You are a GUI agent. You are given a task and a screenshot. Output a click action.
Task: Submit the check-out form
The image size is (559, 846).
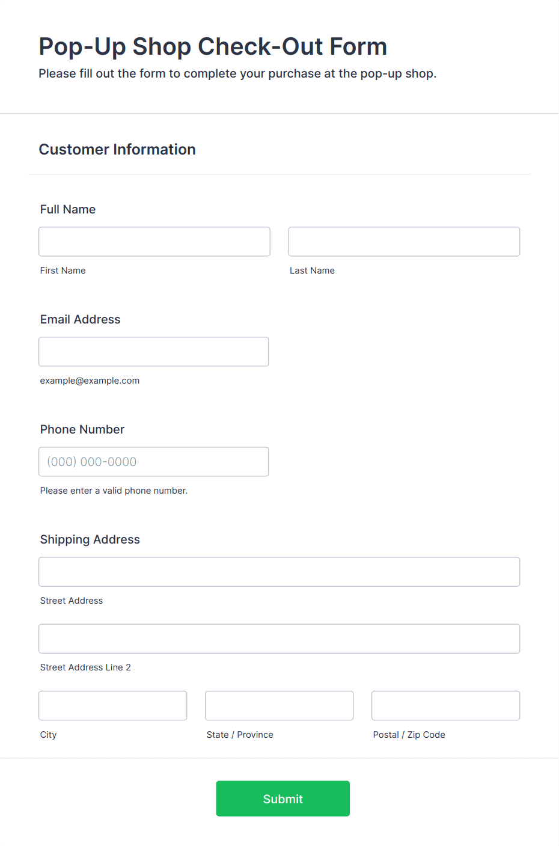283,798
